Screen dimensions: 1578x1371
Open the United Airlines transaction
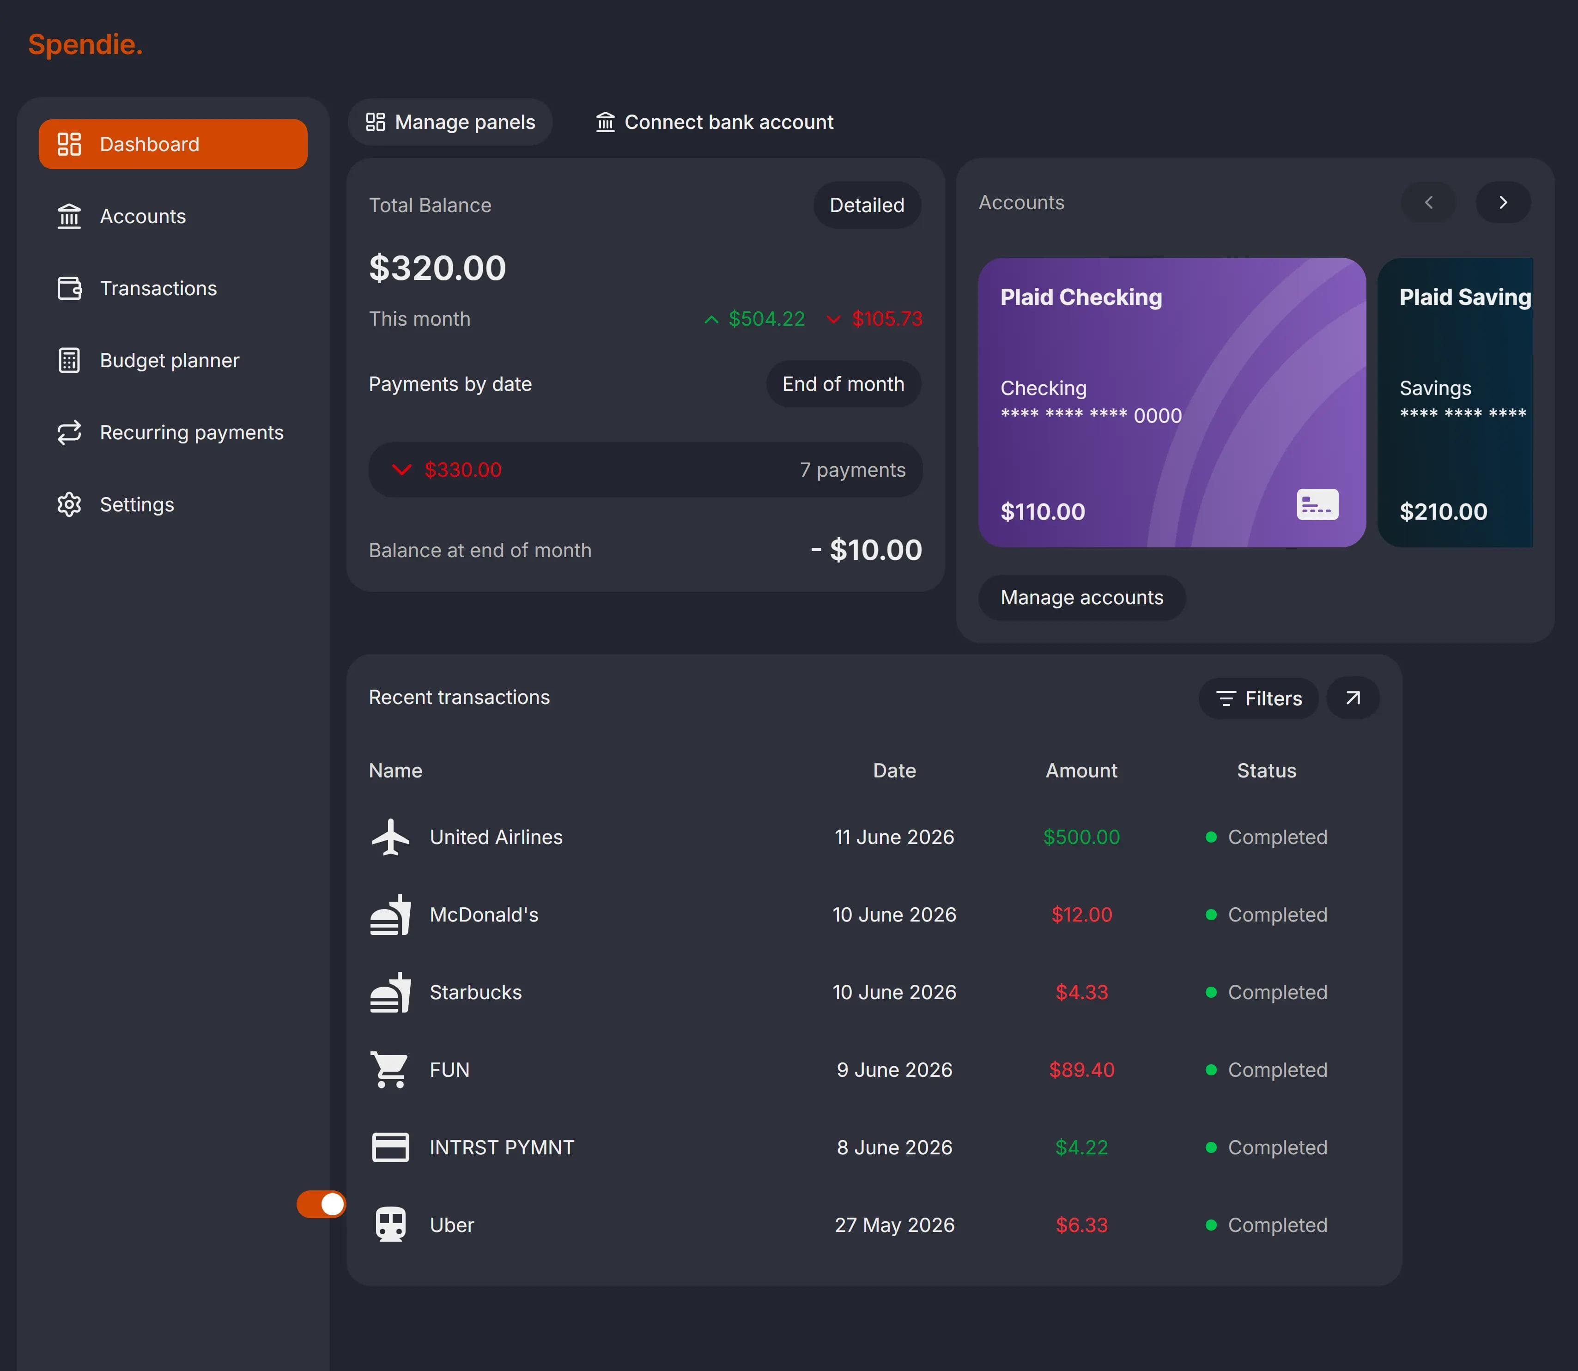[x=874, y=837]
